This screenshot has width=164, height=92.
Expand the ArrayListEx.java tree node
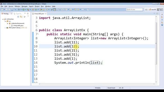10,26
